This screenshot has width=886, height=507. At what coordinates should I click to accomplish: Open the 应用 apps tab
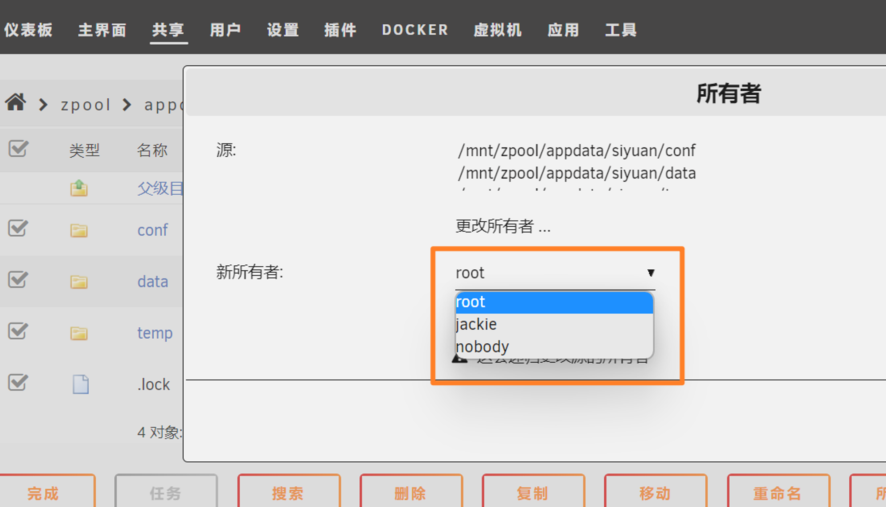(x=563, y=30)
